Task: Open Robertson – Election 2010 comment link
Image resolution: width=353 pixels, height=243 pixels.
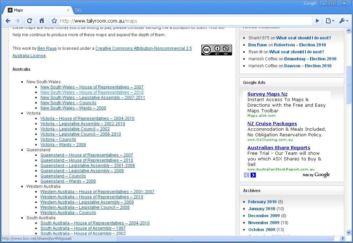Action: (300, 45)
